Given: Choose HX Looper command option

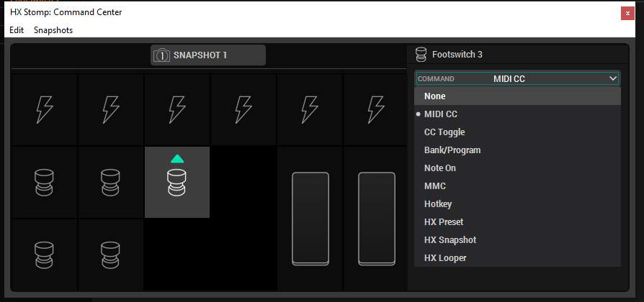Looking at the screenshot, I should (x=517, y=258).
